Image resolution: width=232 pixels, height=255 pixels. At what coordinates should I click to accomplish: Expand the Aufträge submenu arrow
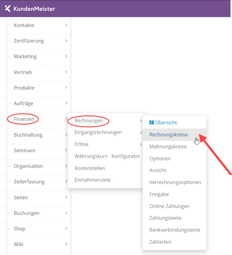66,103
